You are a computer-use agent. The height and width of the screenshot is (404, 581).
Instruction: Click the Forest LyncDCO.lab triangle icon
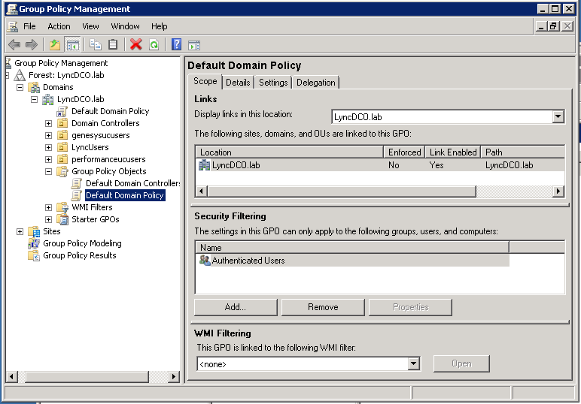pos(20,75)
